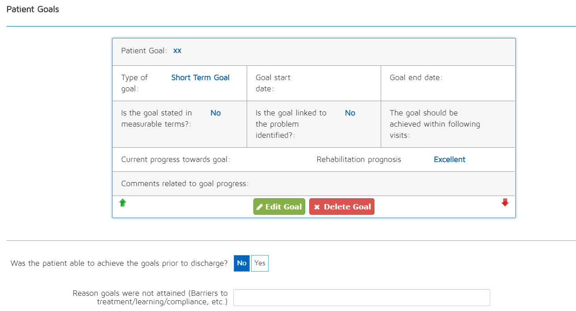
Task: Click the Comments related to goal progress row
Action: pos(185,183)
